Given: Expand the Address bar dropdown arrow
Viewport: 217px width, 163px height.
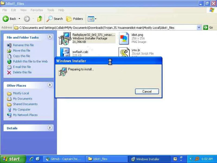Looking at the screenshot, I should point(199,27).
